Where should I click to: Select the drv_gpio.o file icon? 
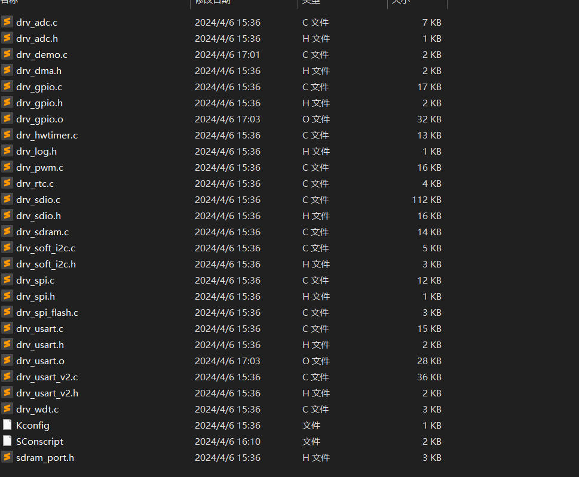[x=7, y=118]
